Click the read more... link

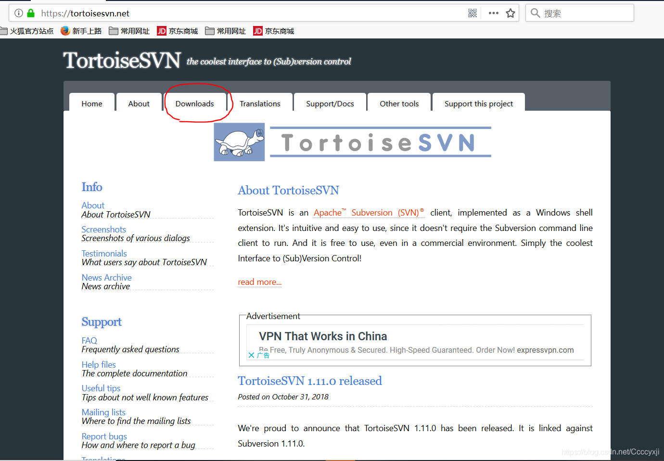[260, 282]
